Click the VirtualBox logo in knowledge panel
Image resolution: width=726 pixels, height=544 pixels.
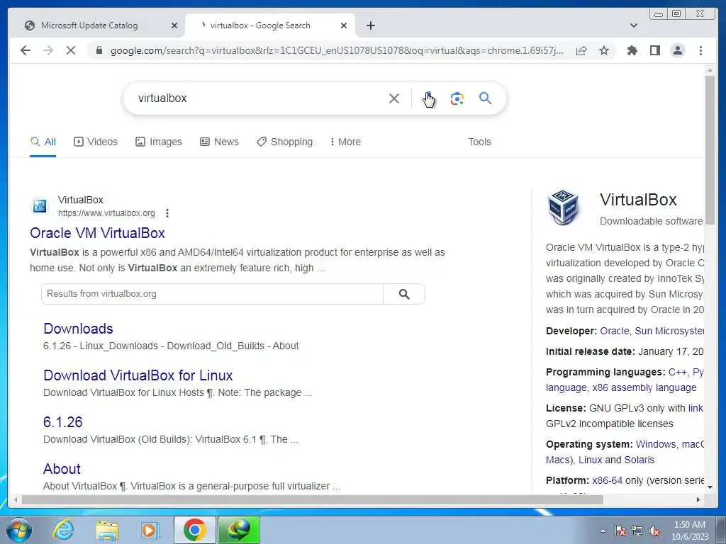tap(563, 208)
